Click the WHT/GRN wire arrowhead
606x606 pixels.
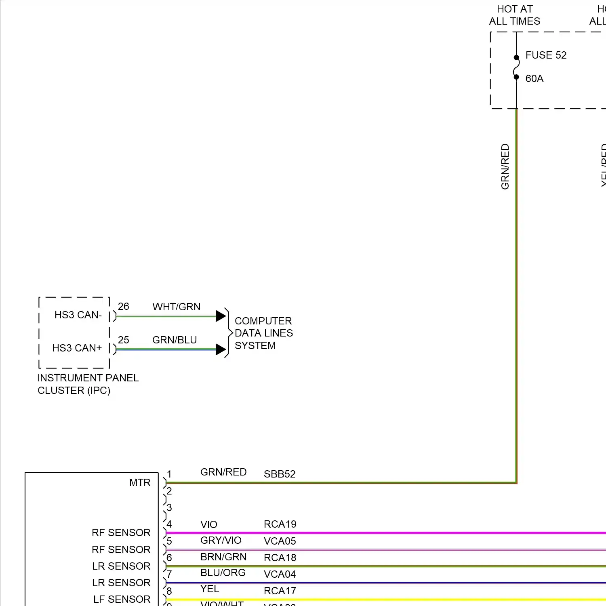click(x=221, y=316)
